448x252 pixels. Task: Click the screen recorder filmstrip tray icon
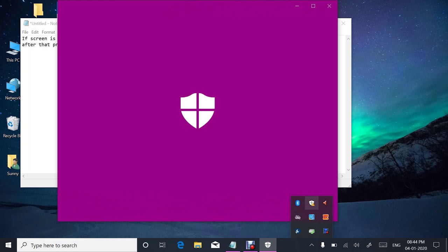325,231
